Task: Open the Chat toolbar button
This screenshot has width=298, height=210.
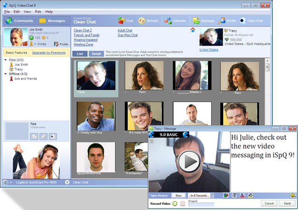Action: [125, 21]
